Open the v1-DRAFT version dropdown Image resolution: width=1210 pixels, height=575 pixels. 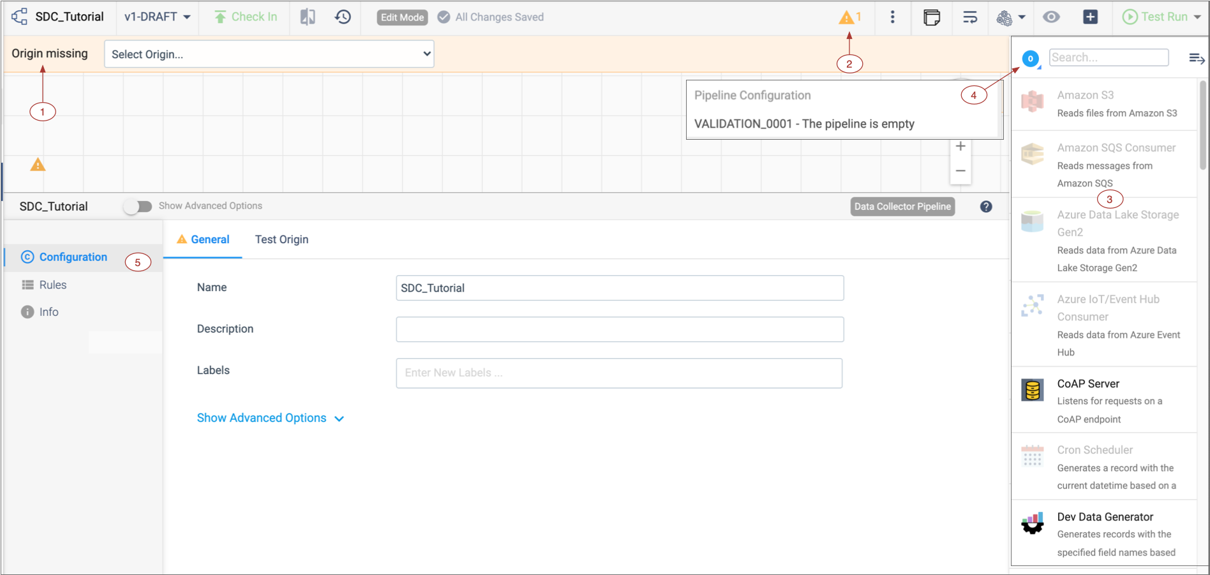coord(157,17)
